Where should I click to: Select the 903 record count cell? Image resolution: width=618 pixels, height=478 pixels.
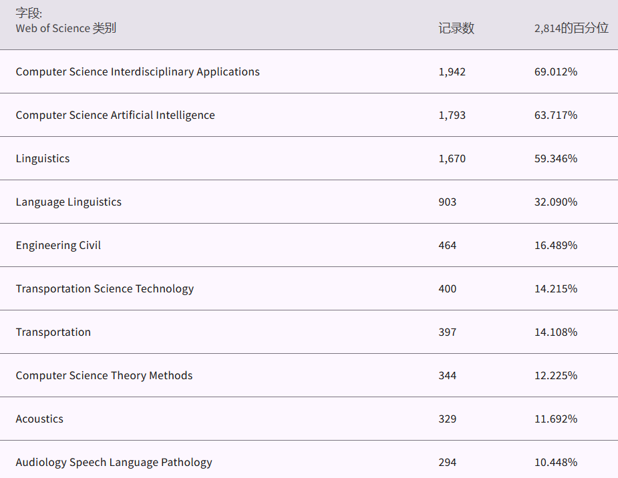(x=448, y=202)
